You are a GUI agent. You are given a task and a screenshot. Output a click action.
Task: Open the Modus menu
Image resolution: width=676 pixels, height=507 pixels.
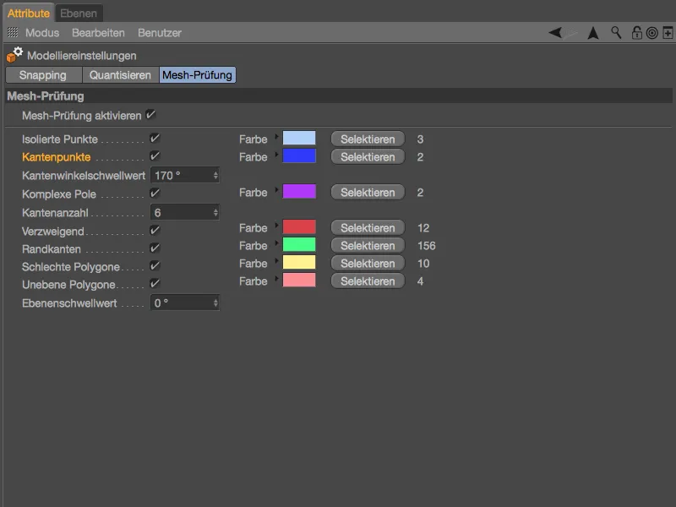[x=42, y=33]
